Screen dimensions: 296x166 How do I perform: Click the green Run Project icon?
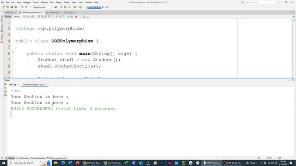(69, 7)
